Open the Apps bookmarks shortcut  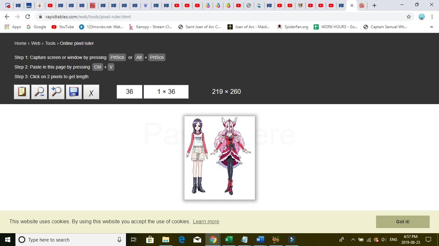13,27
